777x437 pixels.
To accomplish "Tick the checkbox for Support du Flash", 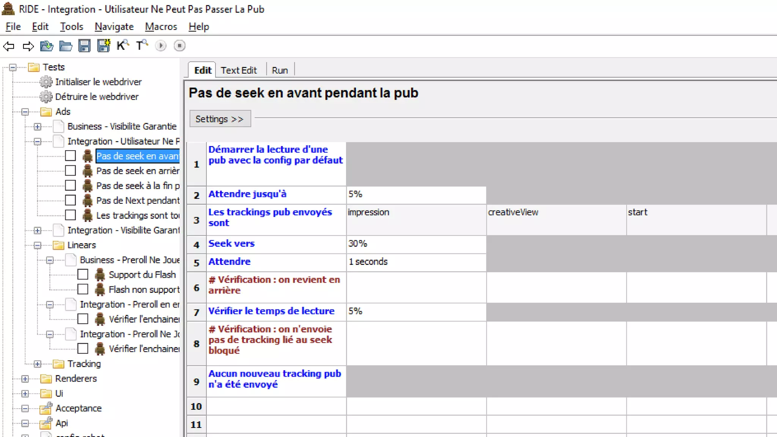I will tap(83, 275).
